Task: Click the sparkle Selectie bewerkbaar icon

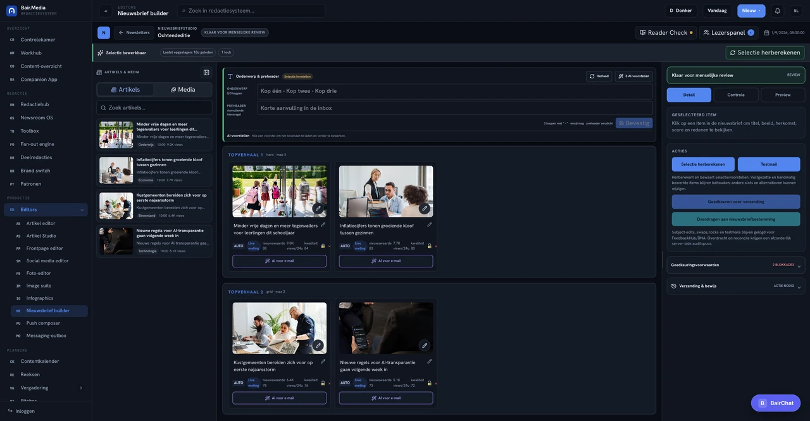Action: point(100,52)
